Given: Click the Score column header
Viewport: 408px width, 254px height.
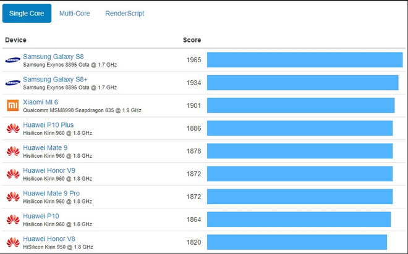Looking at the screenshot, I should 192,40.
